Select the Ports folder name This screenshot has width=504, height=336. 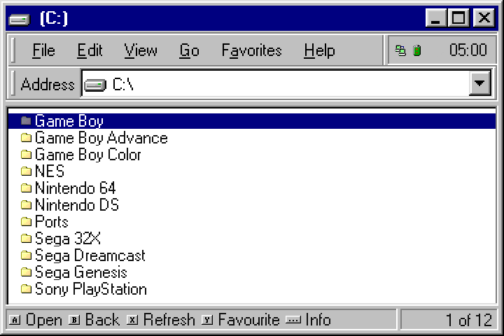51,222
